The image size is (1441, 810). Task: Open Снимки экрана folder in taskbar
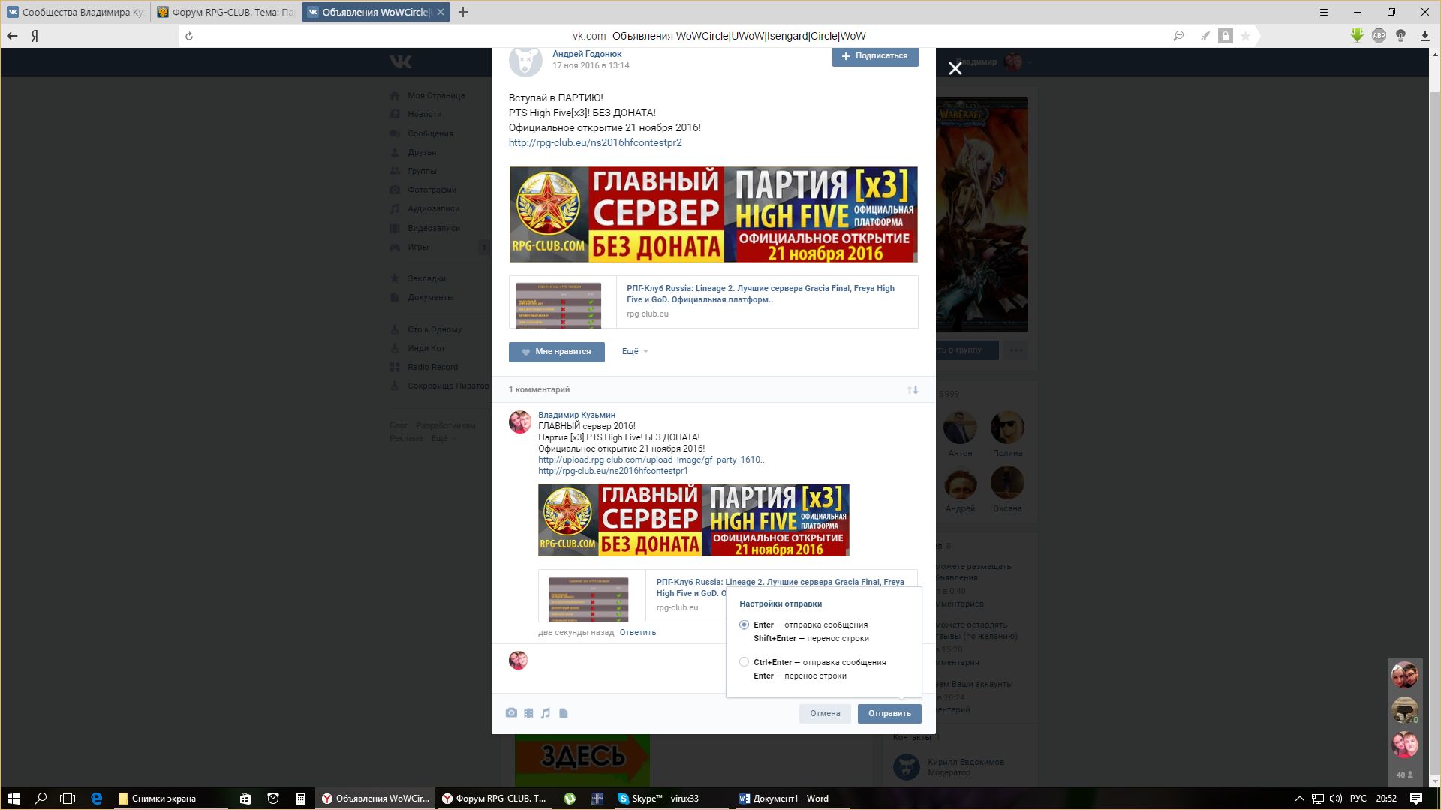(158, 799)
